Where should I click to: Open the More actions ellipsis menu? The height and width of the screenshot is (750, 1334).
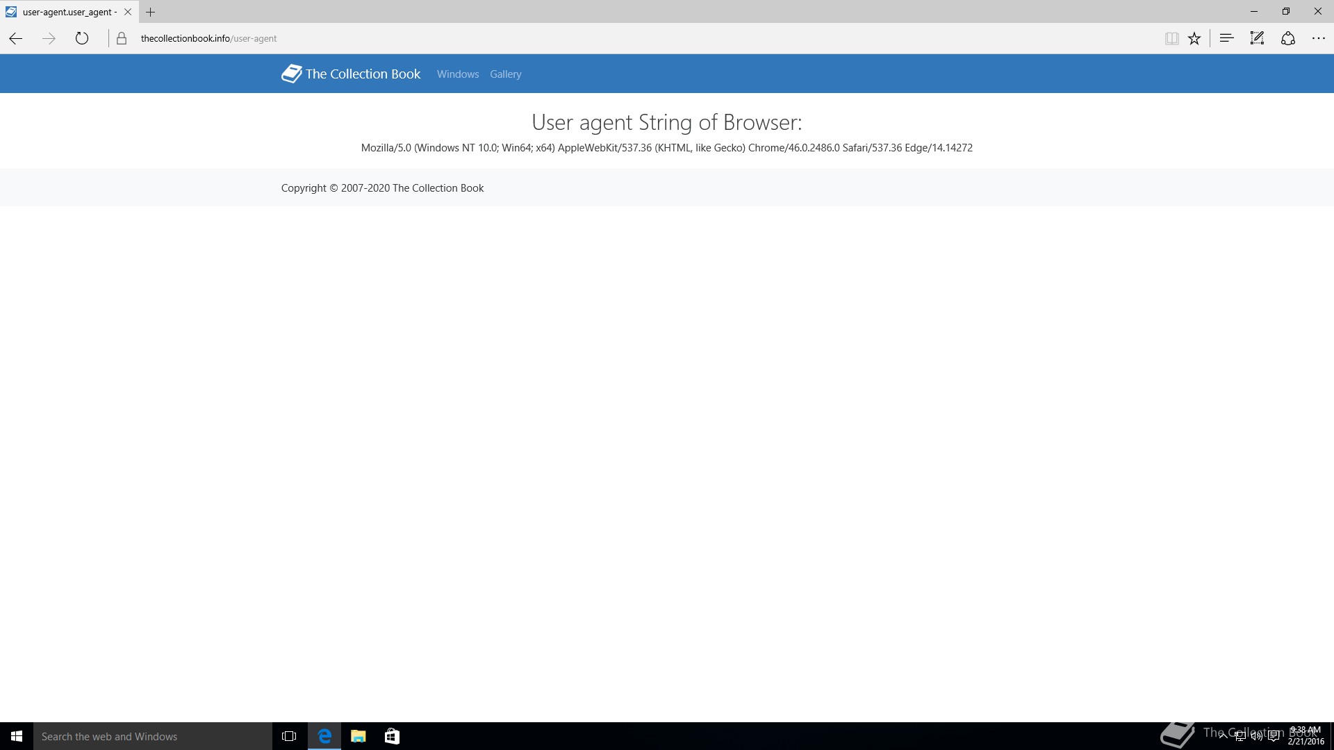1319,39
